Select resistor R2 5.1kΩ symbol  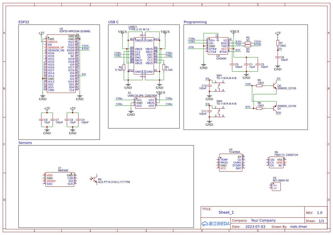coord(124,67)
